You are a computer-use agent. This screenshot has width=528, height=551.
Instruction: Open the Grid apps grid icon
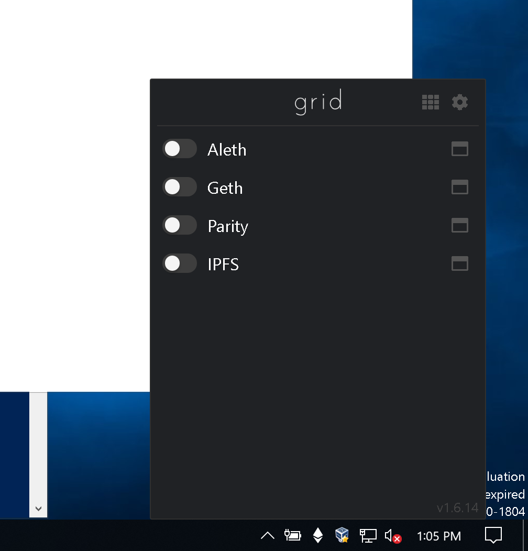431,102
